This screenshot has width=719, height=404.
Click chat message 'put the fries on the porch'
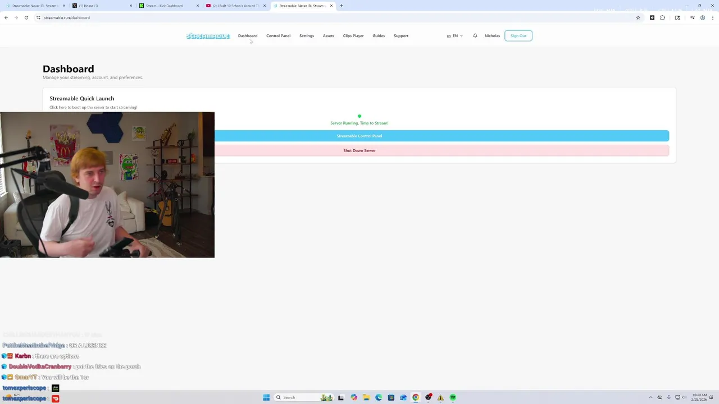108,367
